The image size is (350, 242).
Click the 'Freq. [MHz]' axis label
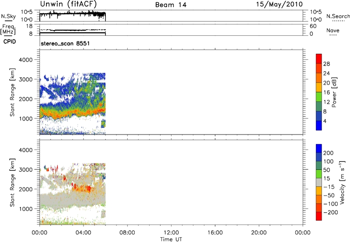click(x=8, y=30)
